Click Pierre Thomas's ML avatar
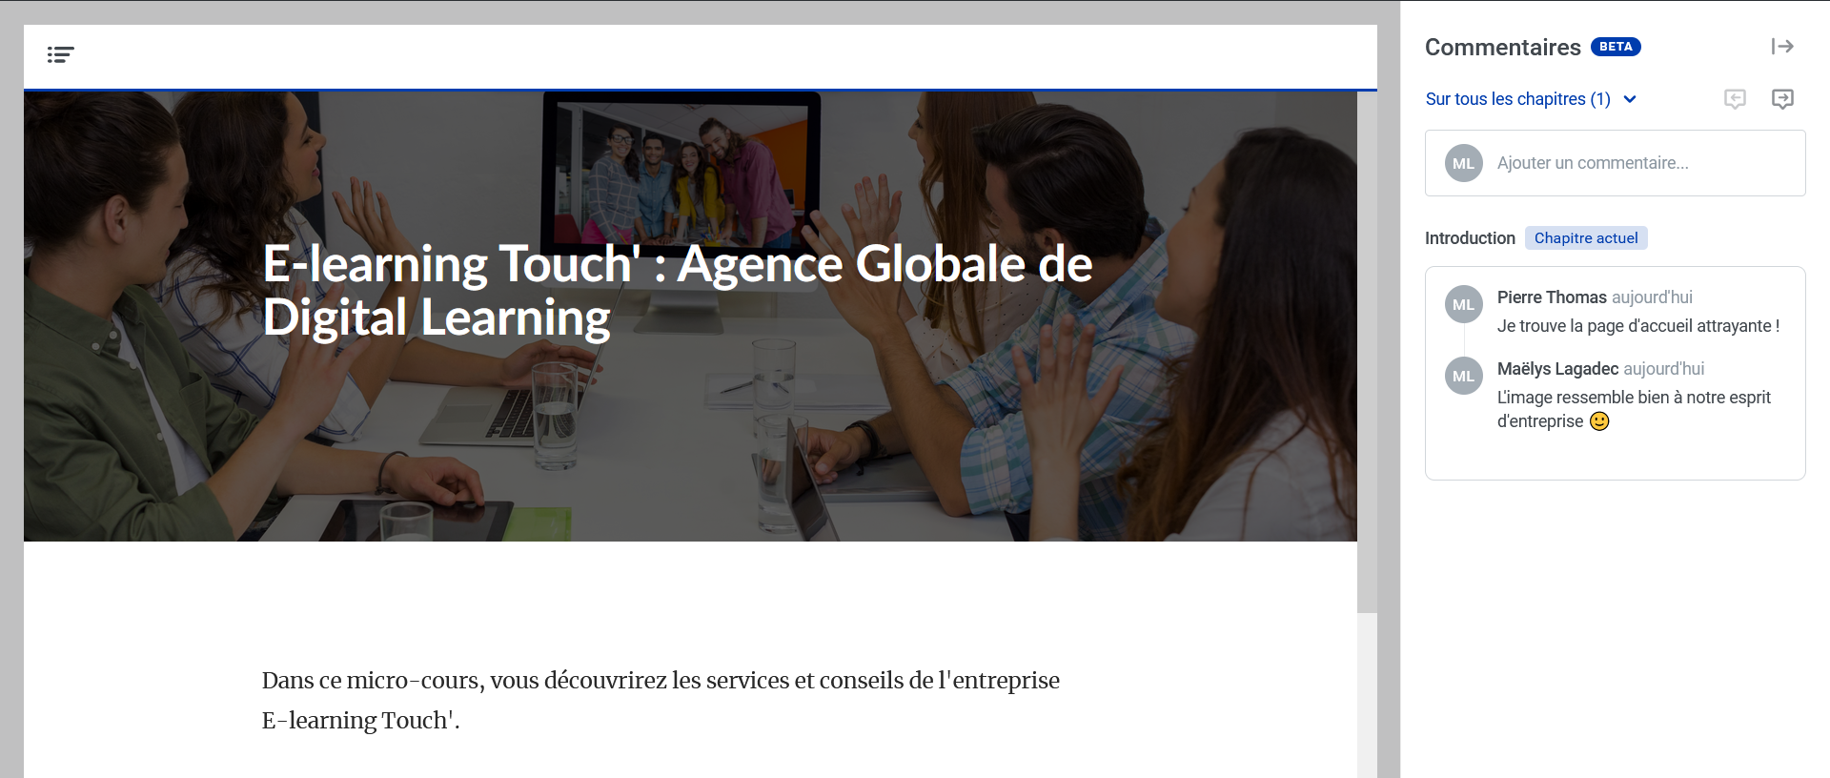This screenshot has height=778, width=1830. pos(1463,304)
